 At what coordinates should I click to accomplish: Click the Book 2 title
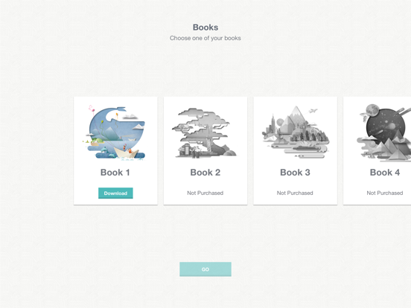tap(205, 173)
